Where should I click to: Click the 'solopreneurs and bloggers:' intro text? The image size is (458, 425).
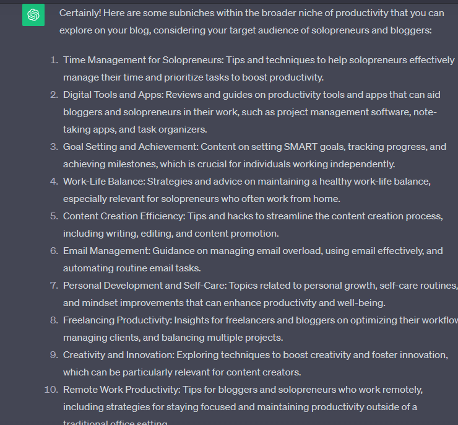pyautogui.click(x=371, y=30)
